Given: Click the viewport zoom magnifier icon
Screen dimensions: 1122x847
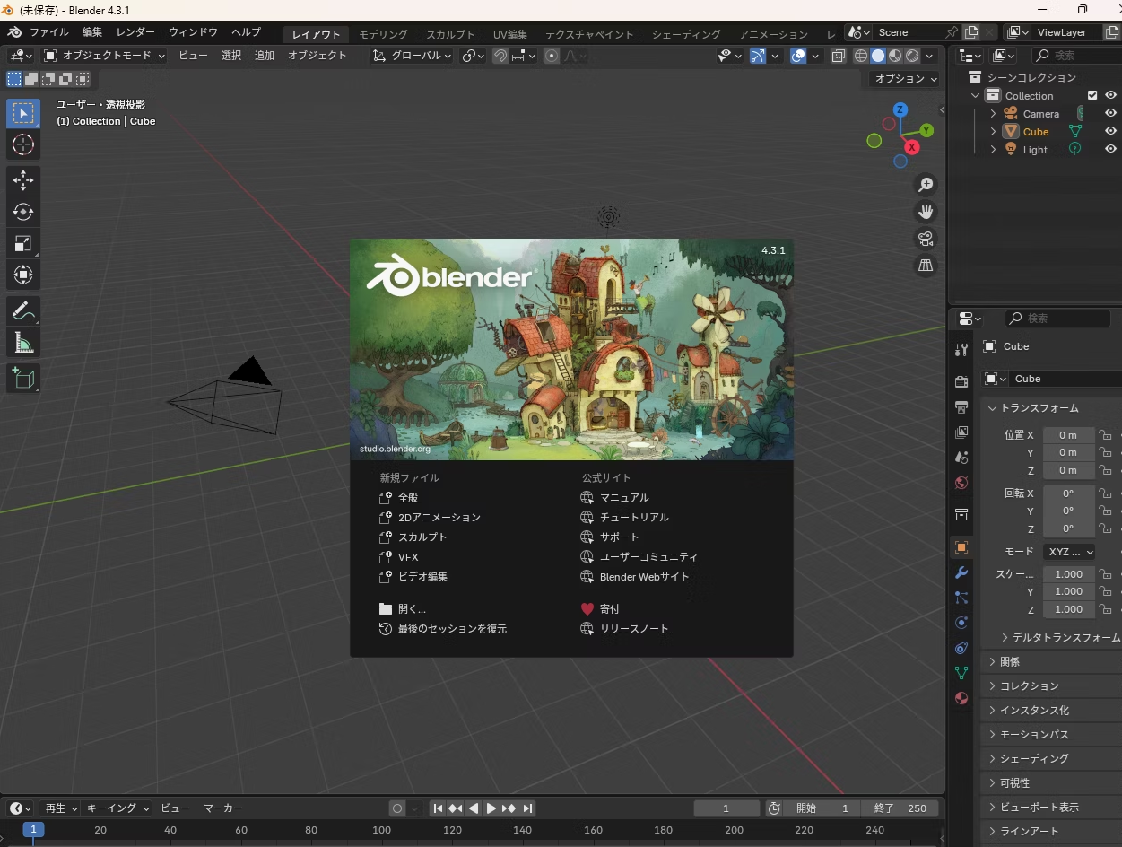Looking at the screenshot, I should pyautogui.click(x=926, y=185).
